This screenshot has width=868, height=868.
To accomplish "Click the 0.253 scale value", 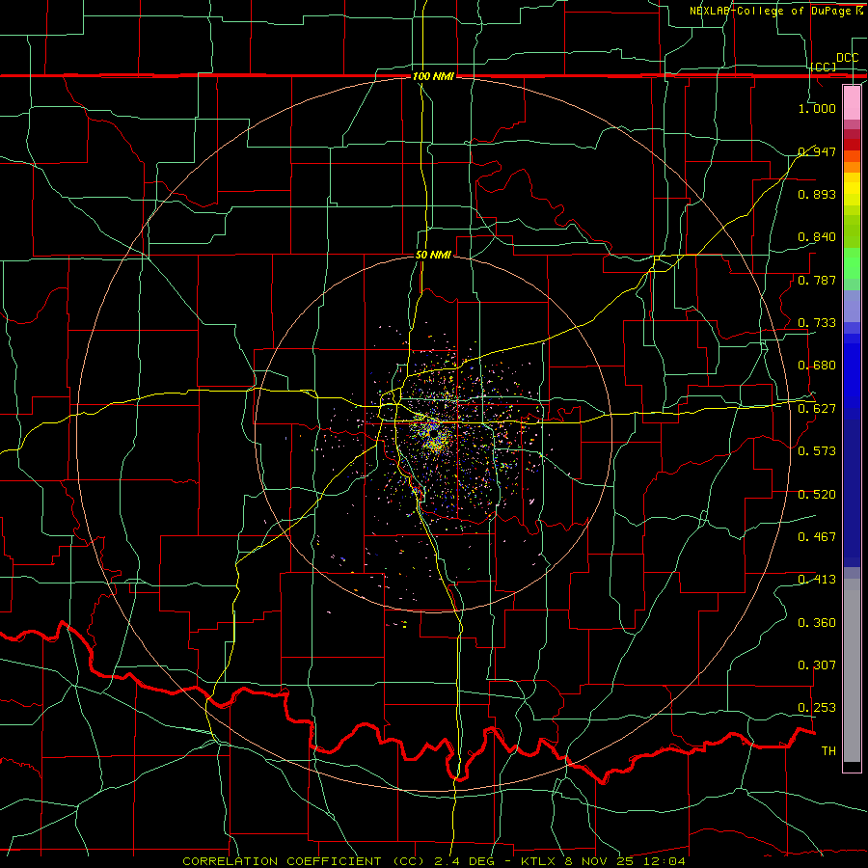I will tap(817, 708).
